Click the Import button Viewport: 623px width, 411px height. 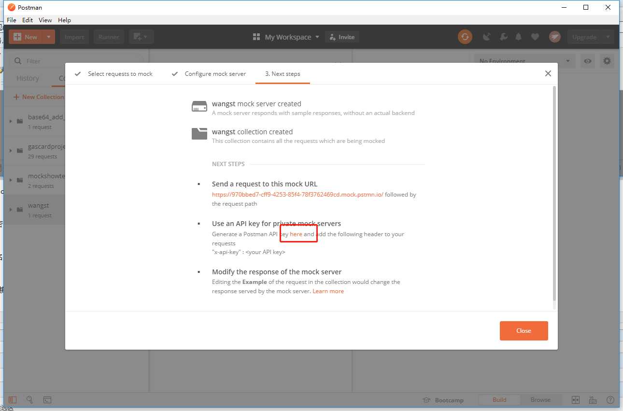point(74,37)
